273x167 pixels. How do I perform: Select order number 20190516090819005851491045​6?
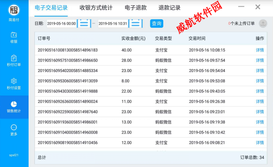68,143
